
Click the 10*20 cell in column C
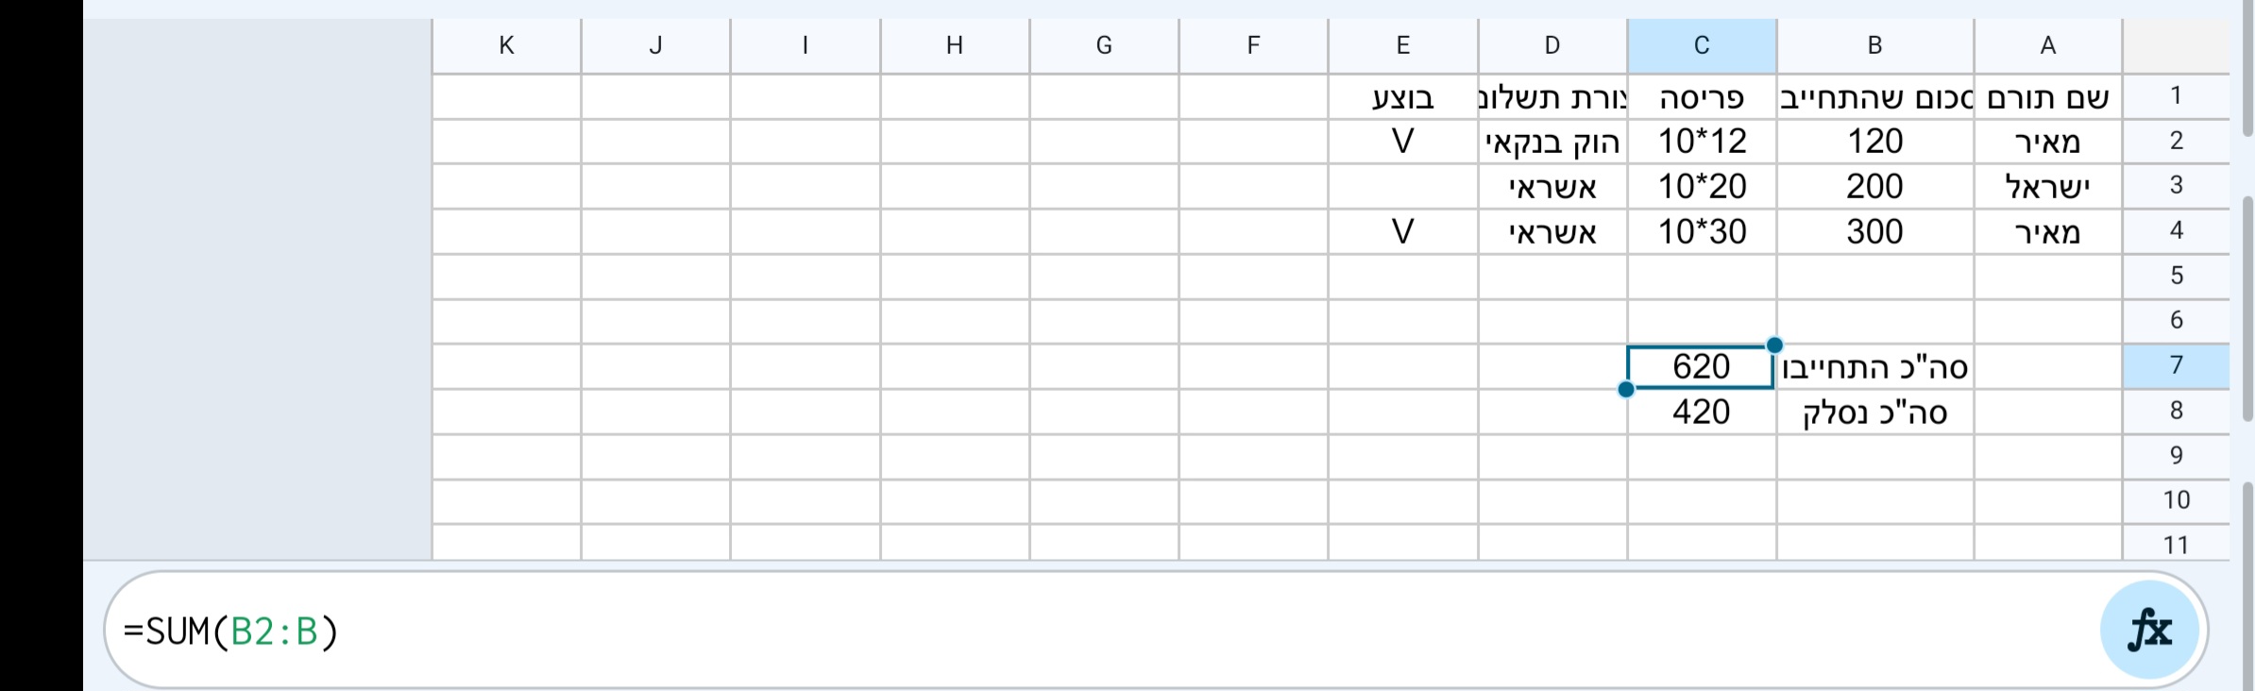pyautogui.click(x=1701, y=185)
